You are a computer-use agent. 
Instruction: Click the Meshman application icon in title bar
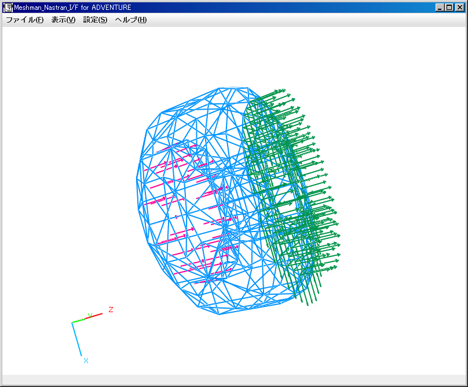click(x=8, y=8)
